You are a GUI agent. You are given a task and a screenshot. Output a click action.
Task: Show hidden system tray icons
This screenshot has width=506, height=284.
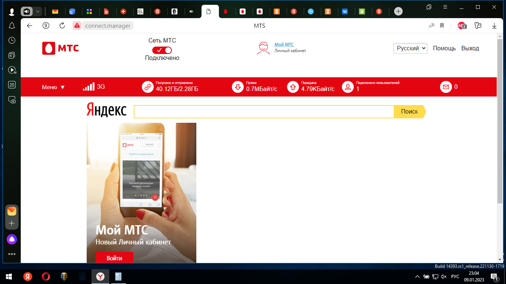click(x=417, y=277)
